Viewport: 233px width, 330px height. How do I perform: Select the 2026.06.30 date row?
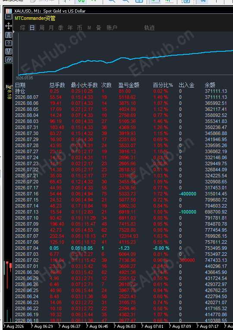tap(27, 272)
